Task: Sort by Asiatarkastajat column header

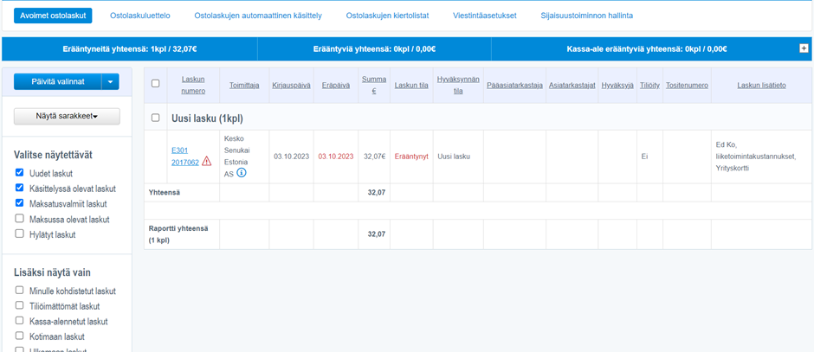Action: 572,85
